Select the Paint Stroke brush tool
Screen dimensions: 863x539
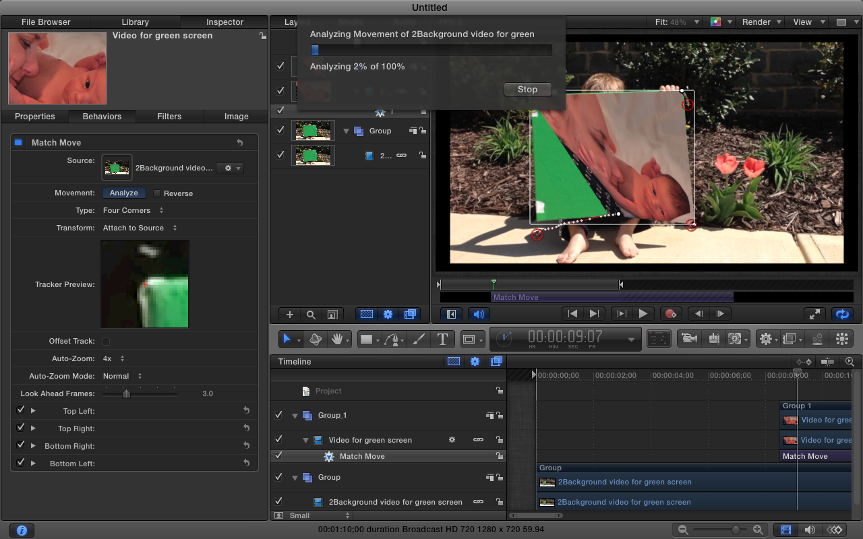point(418,339)
